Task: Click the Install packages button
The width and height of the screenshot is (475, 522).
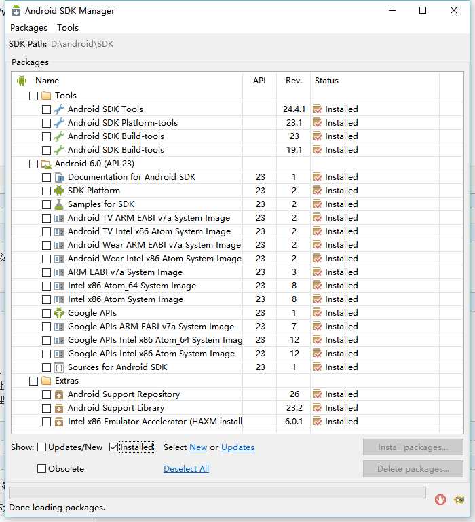Action: [413, 447]
